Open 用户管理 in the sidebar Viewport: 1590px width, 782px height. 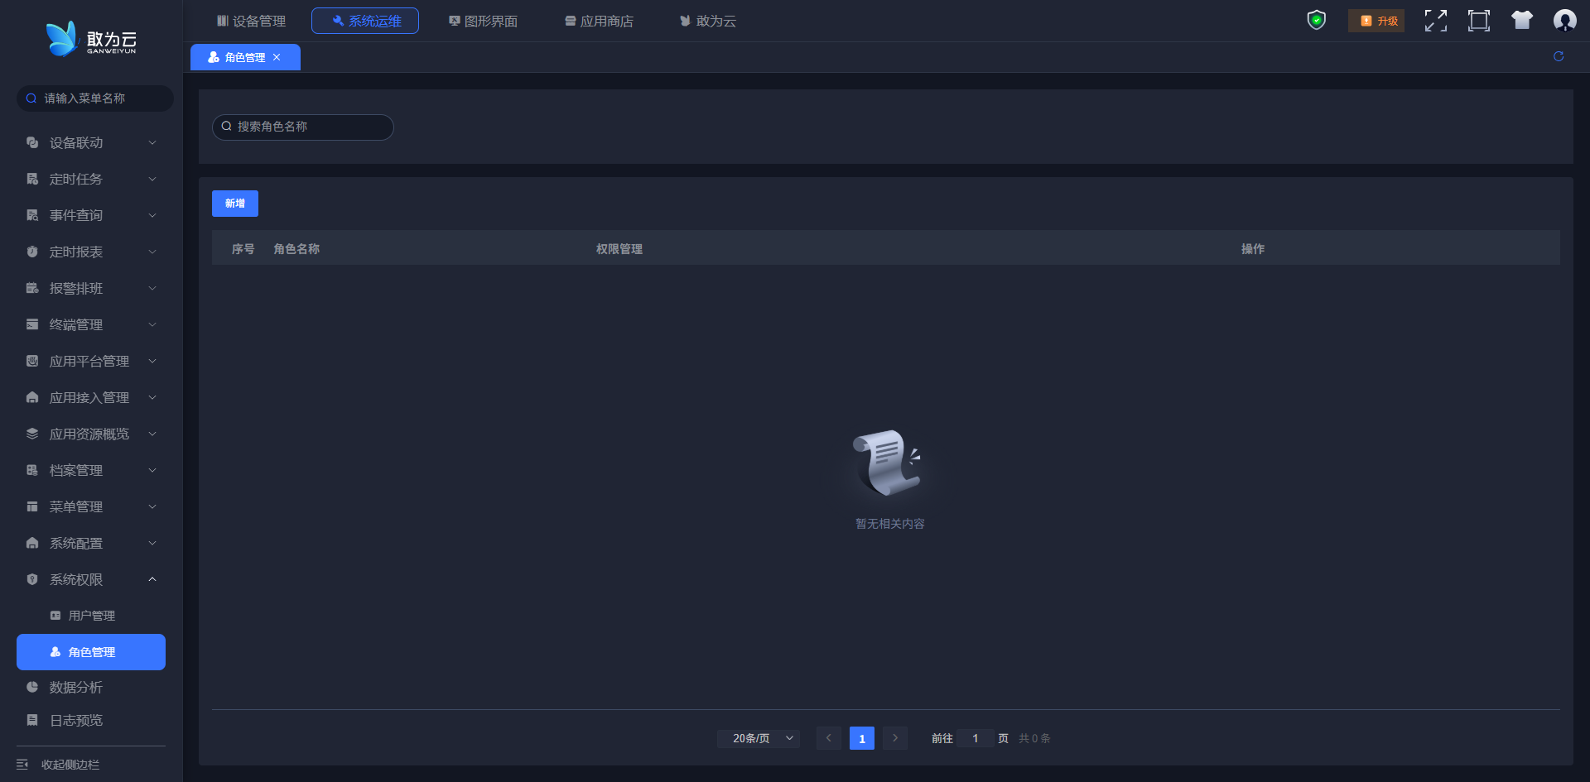coord(91,616)
